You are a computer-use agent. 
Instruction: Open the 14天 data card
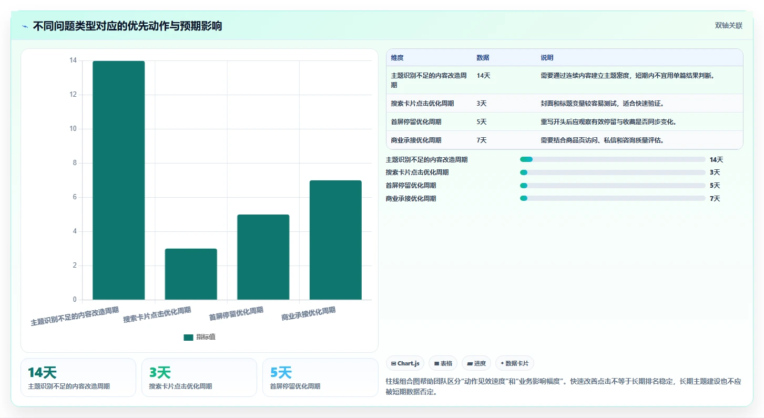[x=78, y=378]
